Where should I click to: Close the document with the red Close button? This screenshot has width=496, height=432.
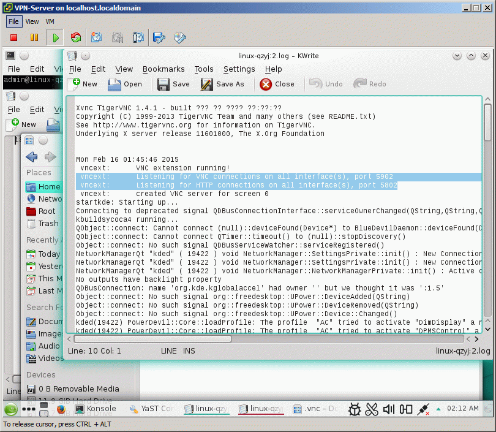(277, 84)
